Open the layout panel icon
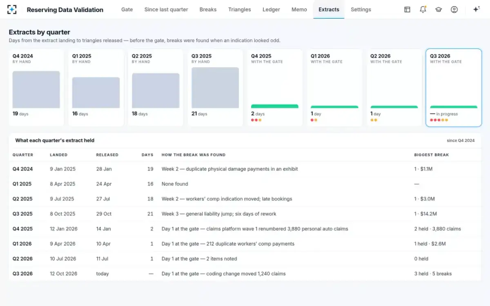Image resolution: width=490 pixels, height=306 pixels. (407, 9)
